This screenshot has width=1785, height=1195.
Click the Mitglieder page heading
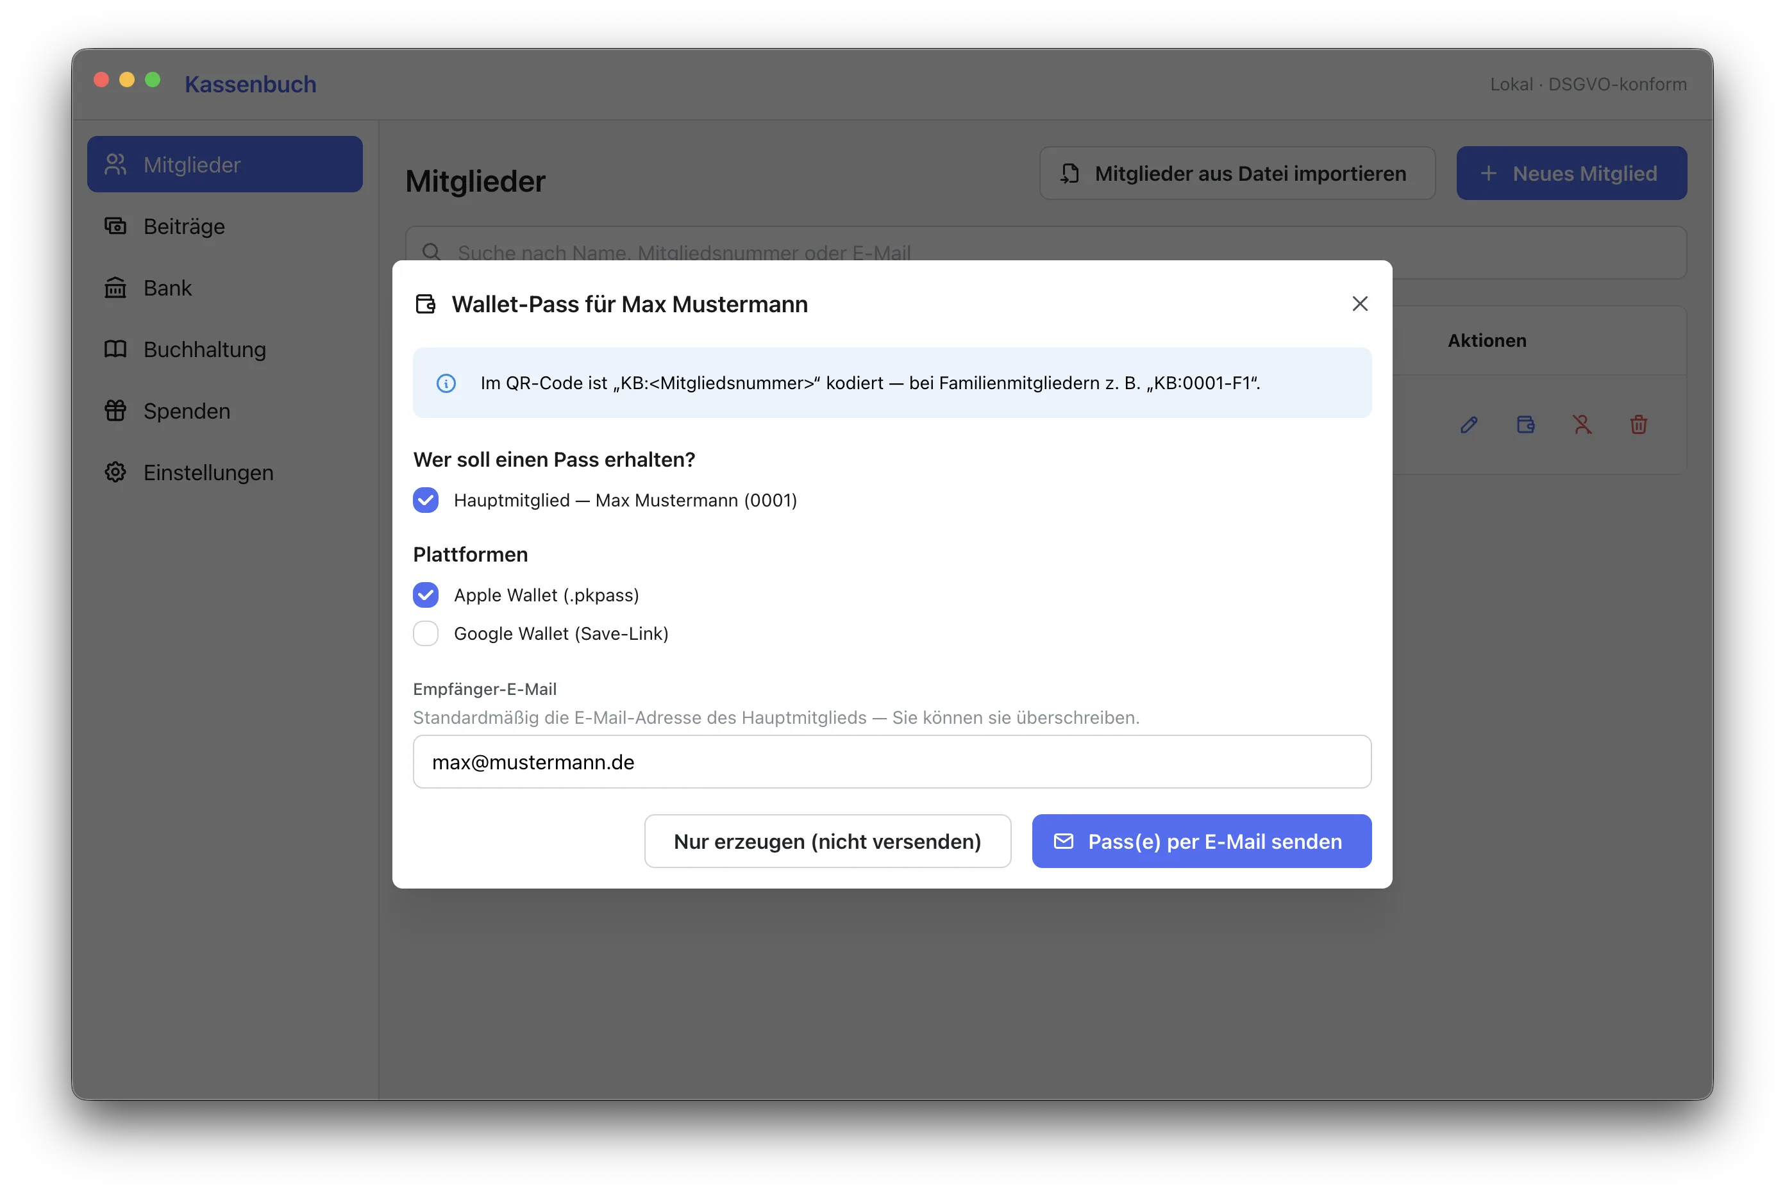pos(475,181)
